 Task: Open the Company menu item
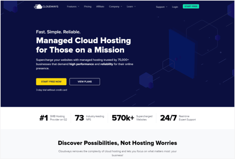point(114,7)
